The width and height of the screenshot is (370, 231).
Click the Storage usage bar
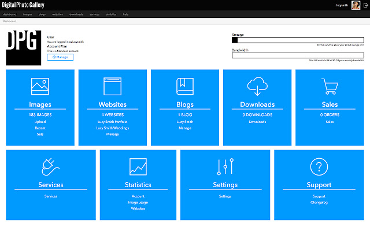point(298,40)
